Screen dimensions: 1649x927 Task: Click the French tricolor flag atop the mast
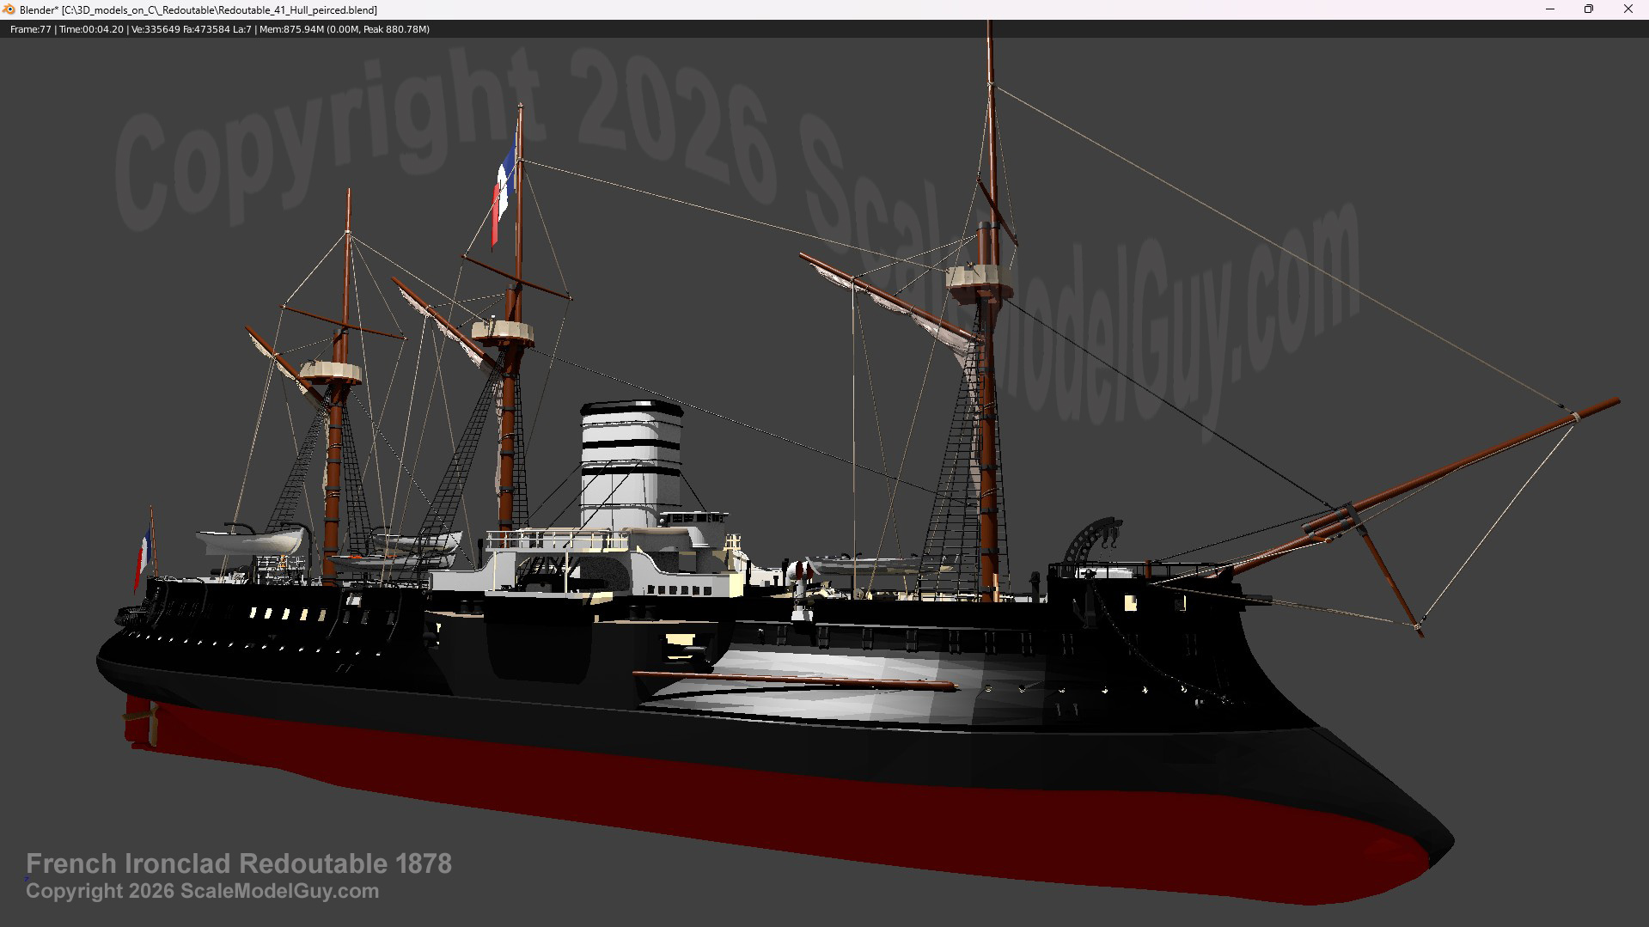[x=504, y=193]
